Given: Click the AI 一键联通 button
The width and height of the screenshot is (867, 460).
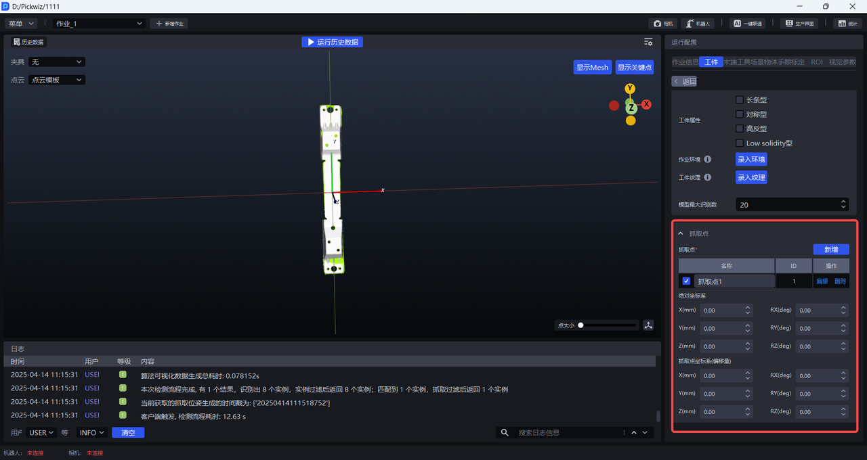Looking at the screenshot, I should pos(748,23).
